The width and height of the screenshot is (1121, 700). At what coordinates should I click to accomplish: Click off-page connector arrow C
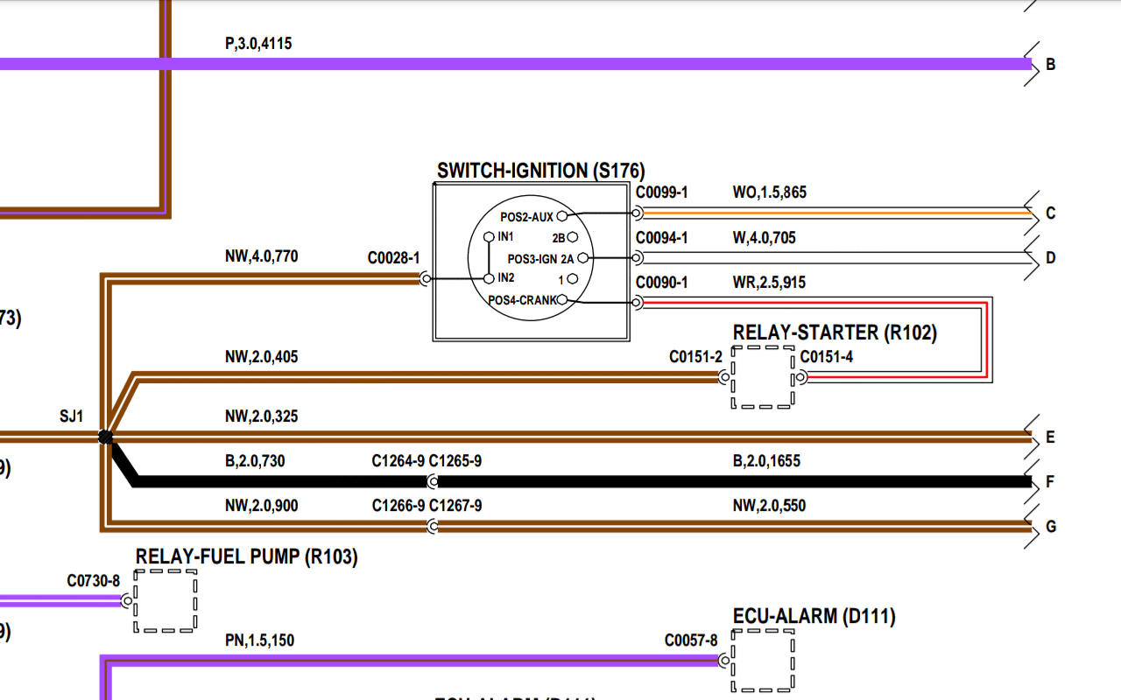1033,213
